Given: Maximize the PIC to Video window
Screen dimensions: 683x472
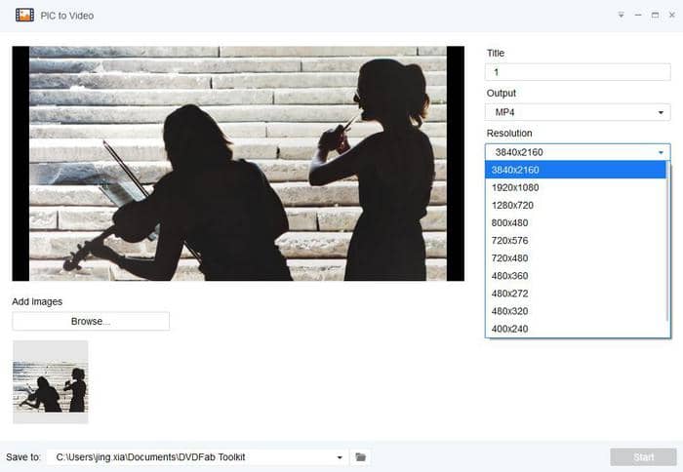Looking at the screenshot, I should click(655, 15).
